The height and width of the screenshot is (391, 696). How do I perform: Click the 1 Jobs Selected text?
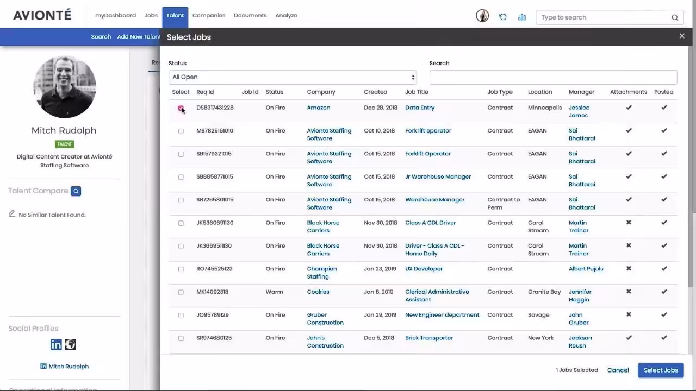point(577,370)
